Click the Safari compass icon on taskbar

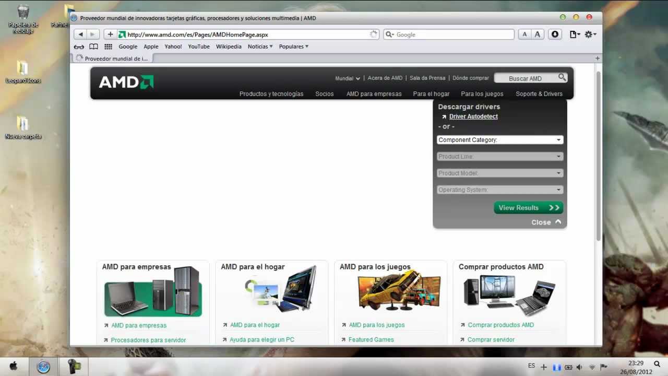point(43,367)
